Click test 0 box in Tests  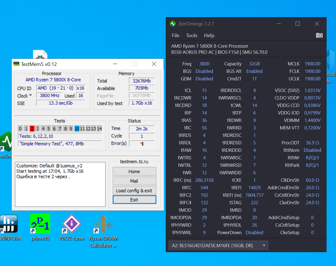[x=21, y=129]
